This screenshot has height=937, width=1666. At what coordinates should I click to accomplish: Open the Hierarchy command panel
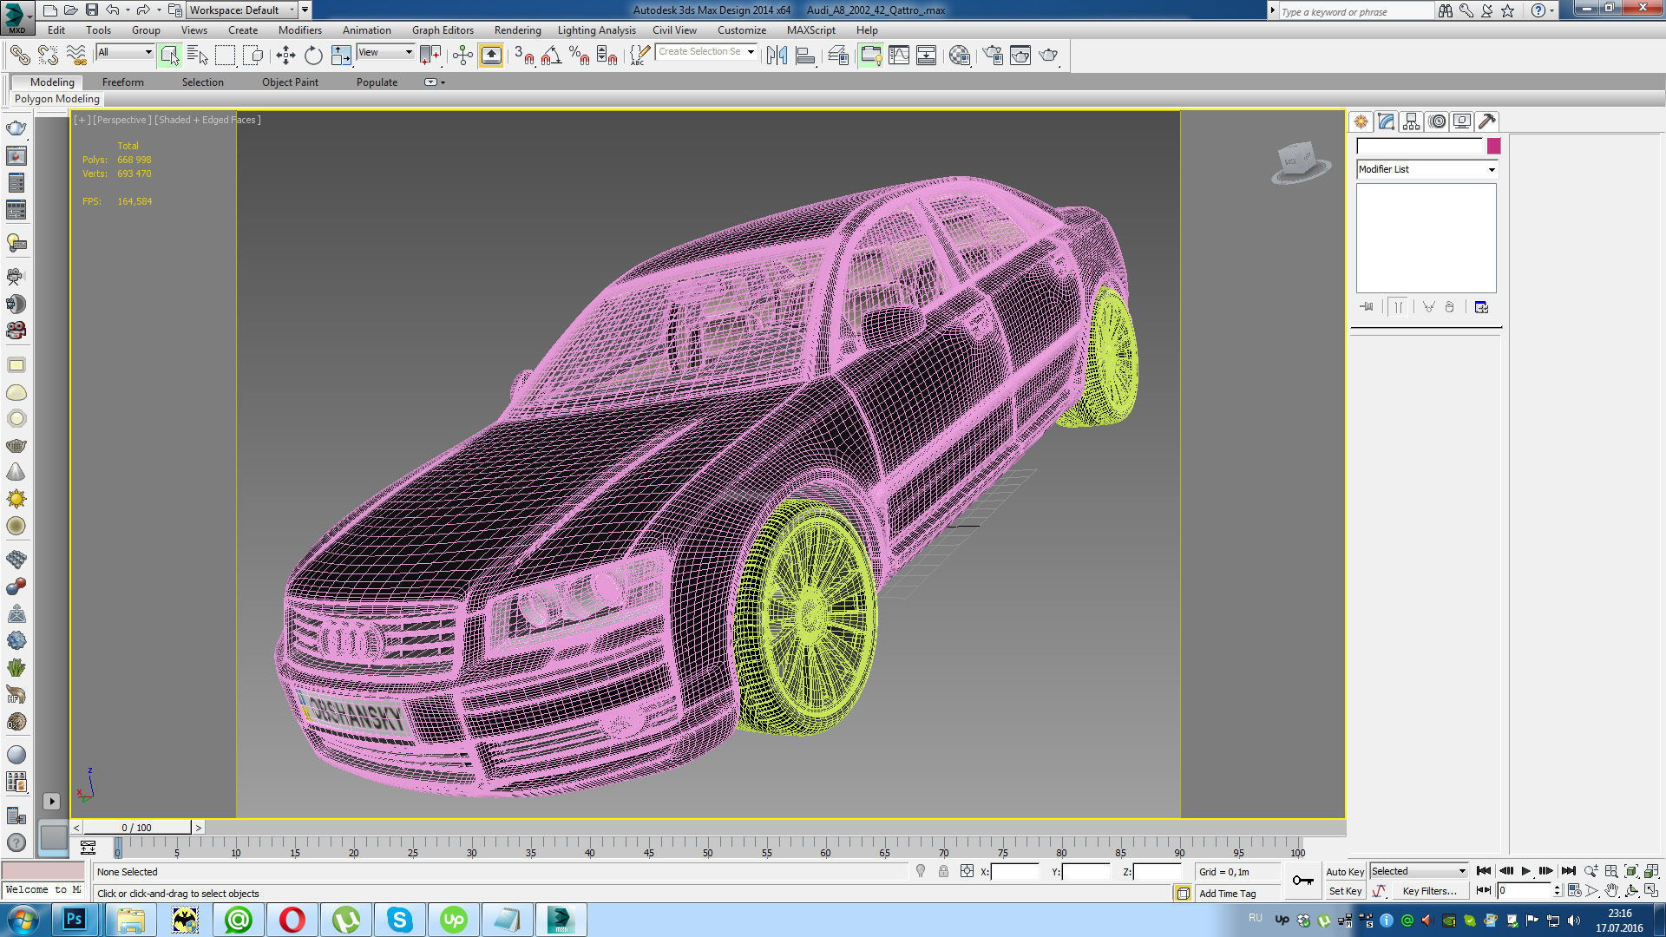(1412, 121)
